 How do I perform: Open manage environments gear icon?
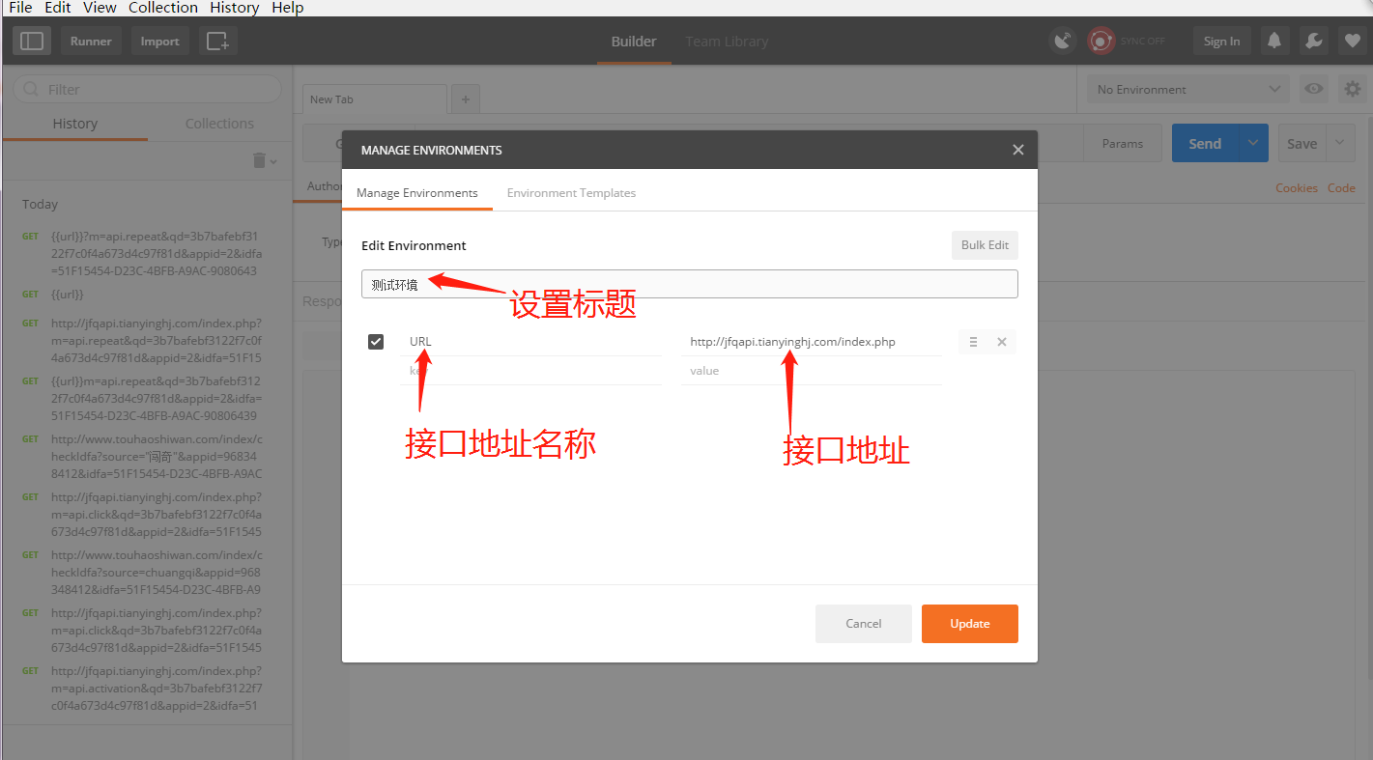[1353, 89]
